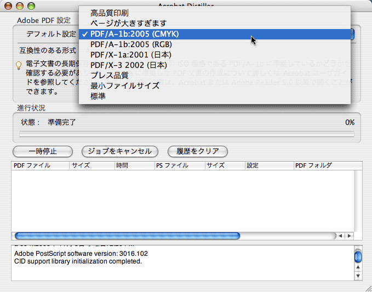372x292 pixels.
Task: Sort by the PDF ファイル column header
Action: click(x=39, y=165)
